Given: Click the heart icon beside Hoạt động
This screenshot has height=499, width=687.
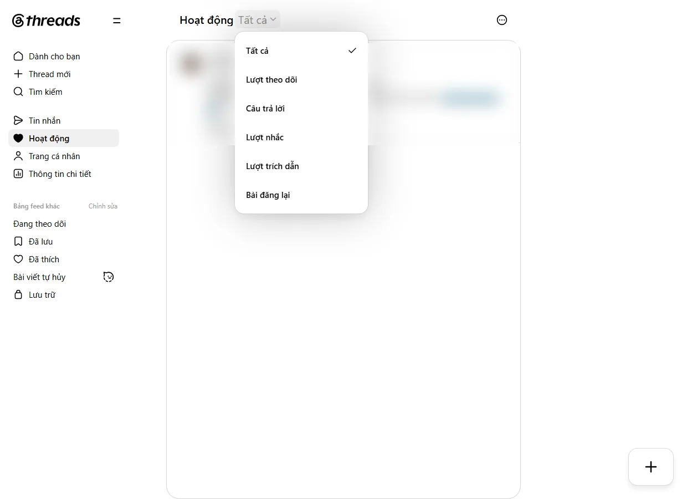Looking at the screenshot, I should coord(18,138).
